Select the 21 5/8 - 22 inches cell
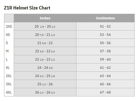 click(45, 43)
